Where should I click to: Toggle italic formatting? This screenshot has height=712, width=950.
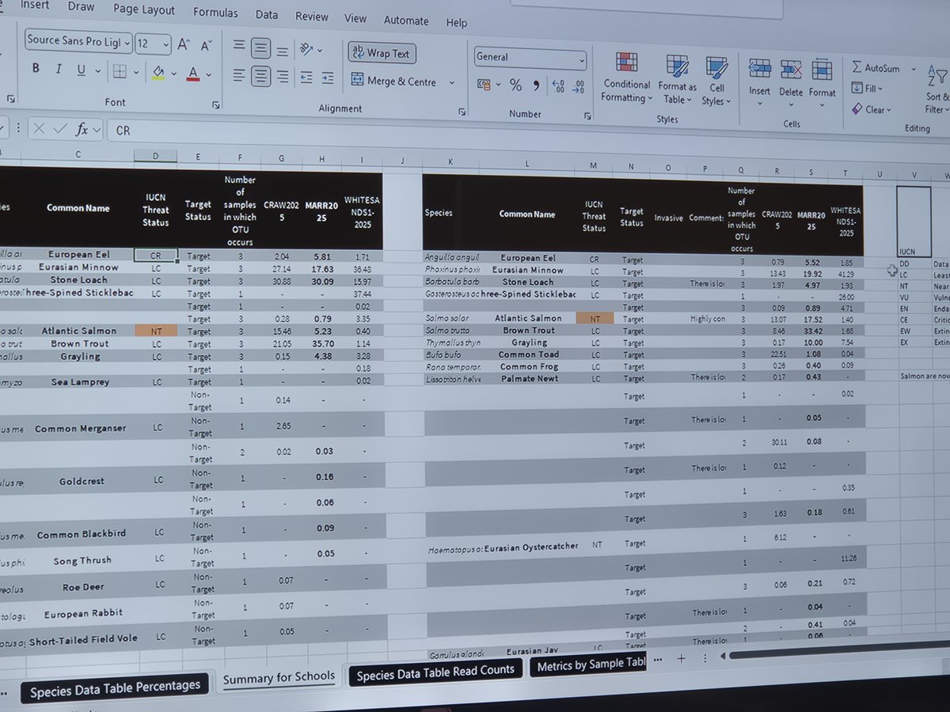(58, 70)
